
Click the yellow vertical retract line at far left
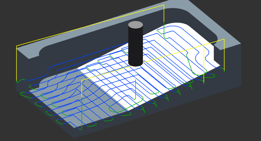(17, 63)
